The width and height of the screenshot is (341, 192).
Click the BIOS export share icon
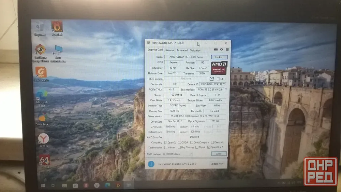pos(212,79)
